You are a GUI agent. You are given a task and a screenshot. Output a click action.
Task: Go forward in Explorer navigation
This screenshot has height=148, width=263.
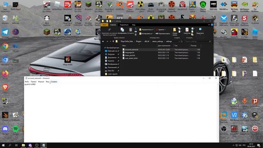pyautogui.click(x=107, y=42)
